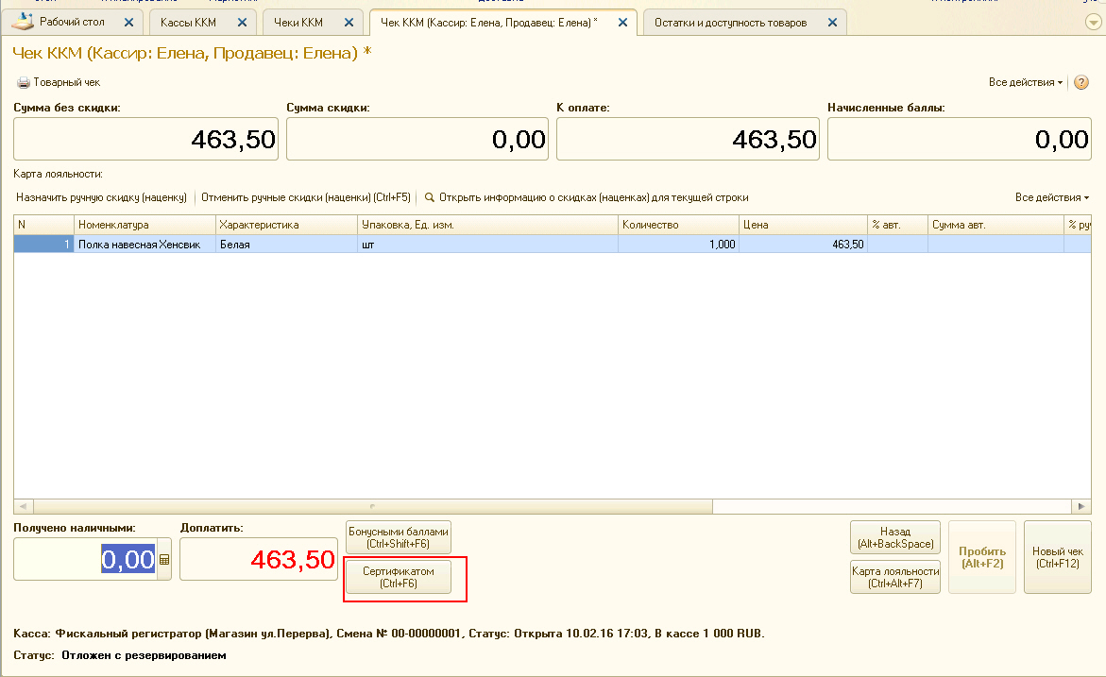The height and width of the screenshot is (677, 1106).
Task: Click Отменить ручные скидки (наценки)
Action: (305, 197)
